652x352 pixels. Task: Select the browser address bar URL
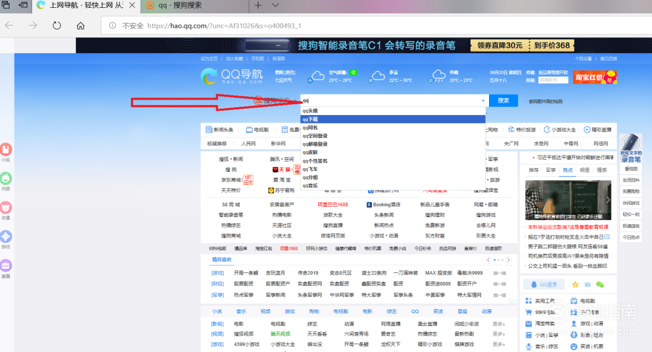(224, 26)
